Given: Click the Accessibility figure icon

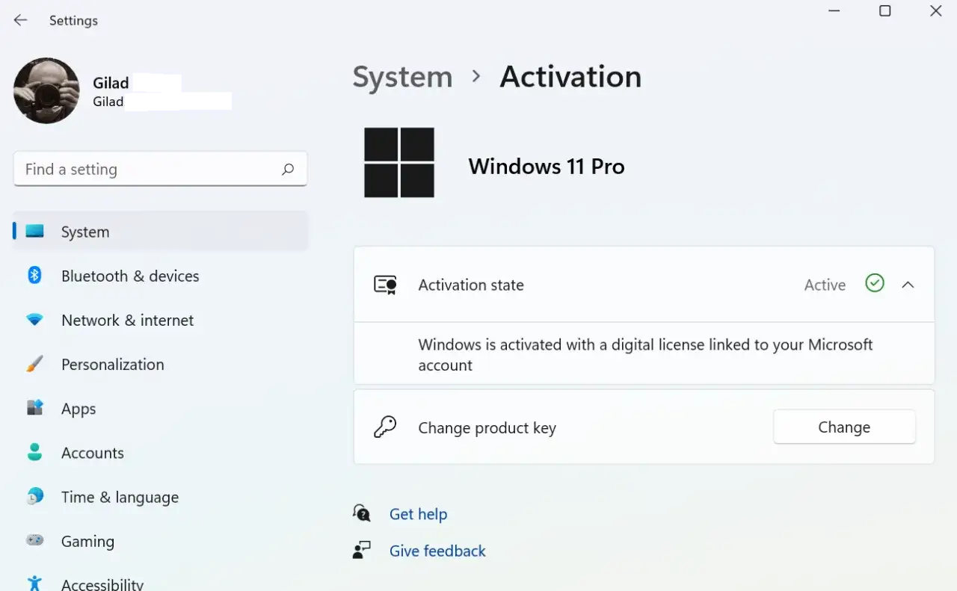Looking at the screenshot, I should (x=34, y=584).
